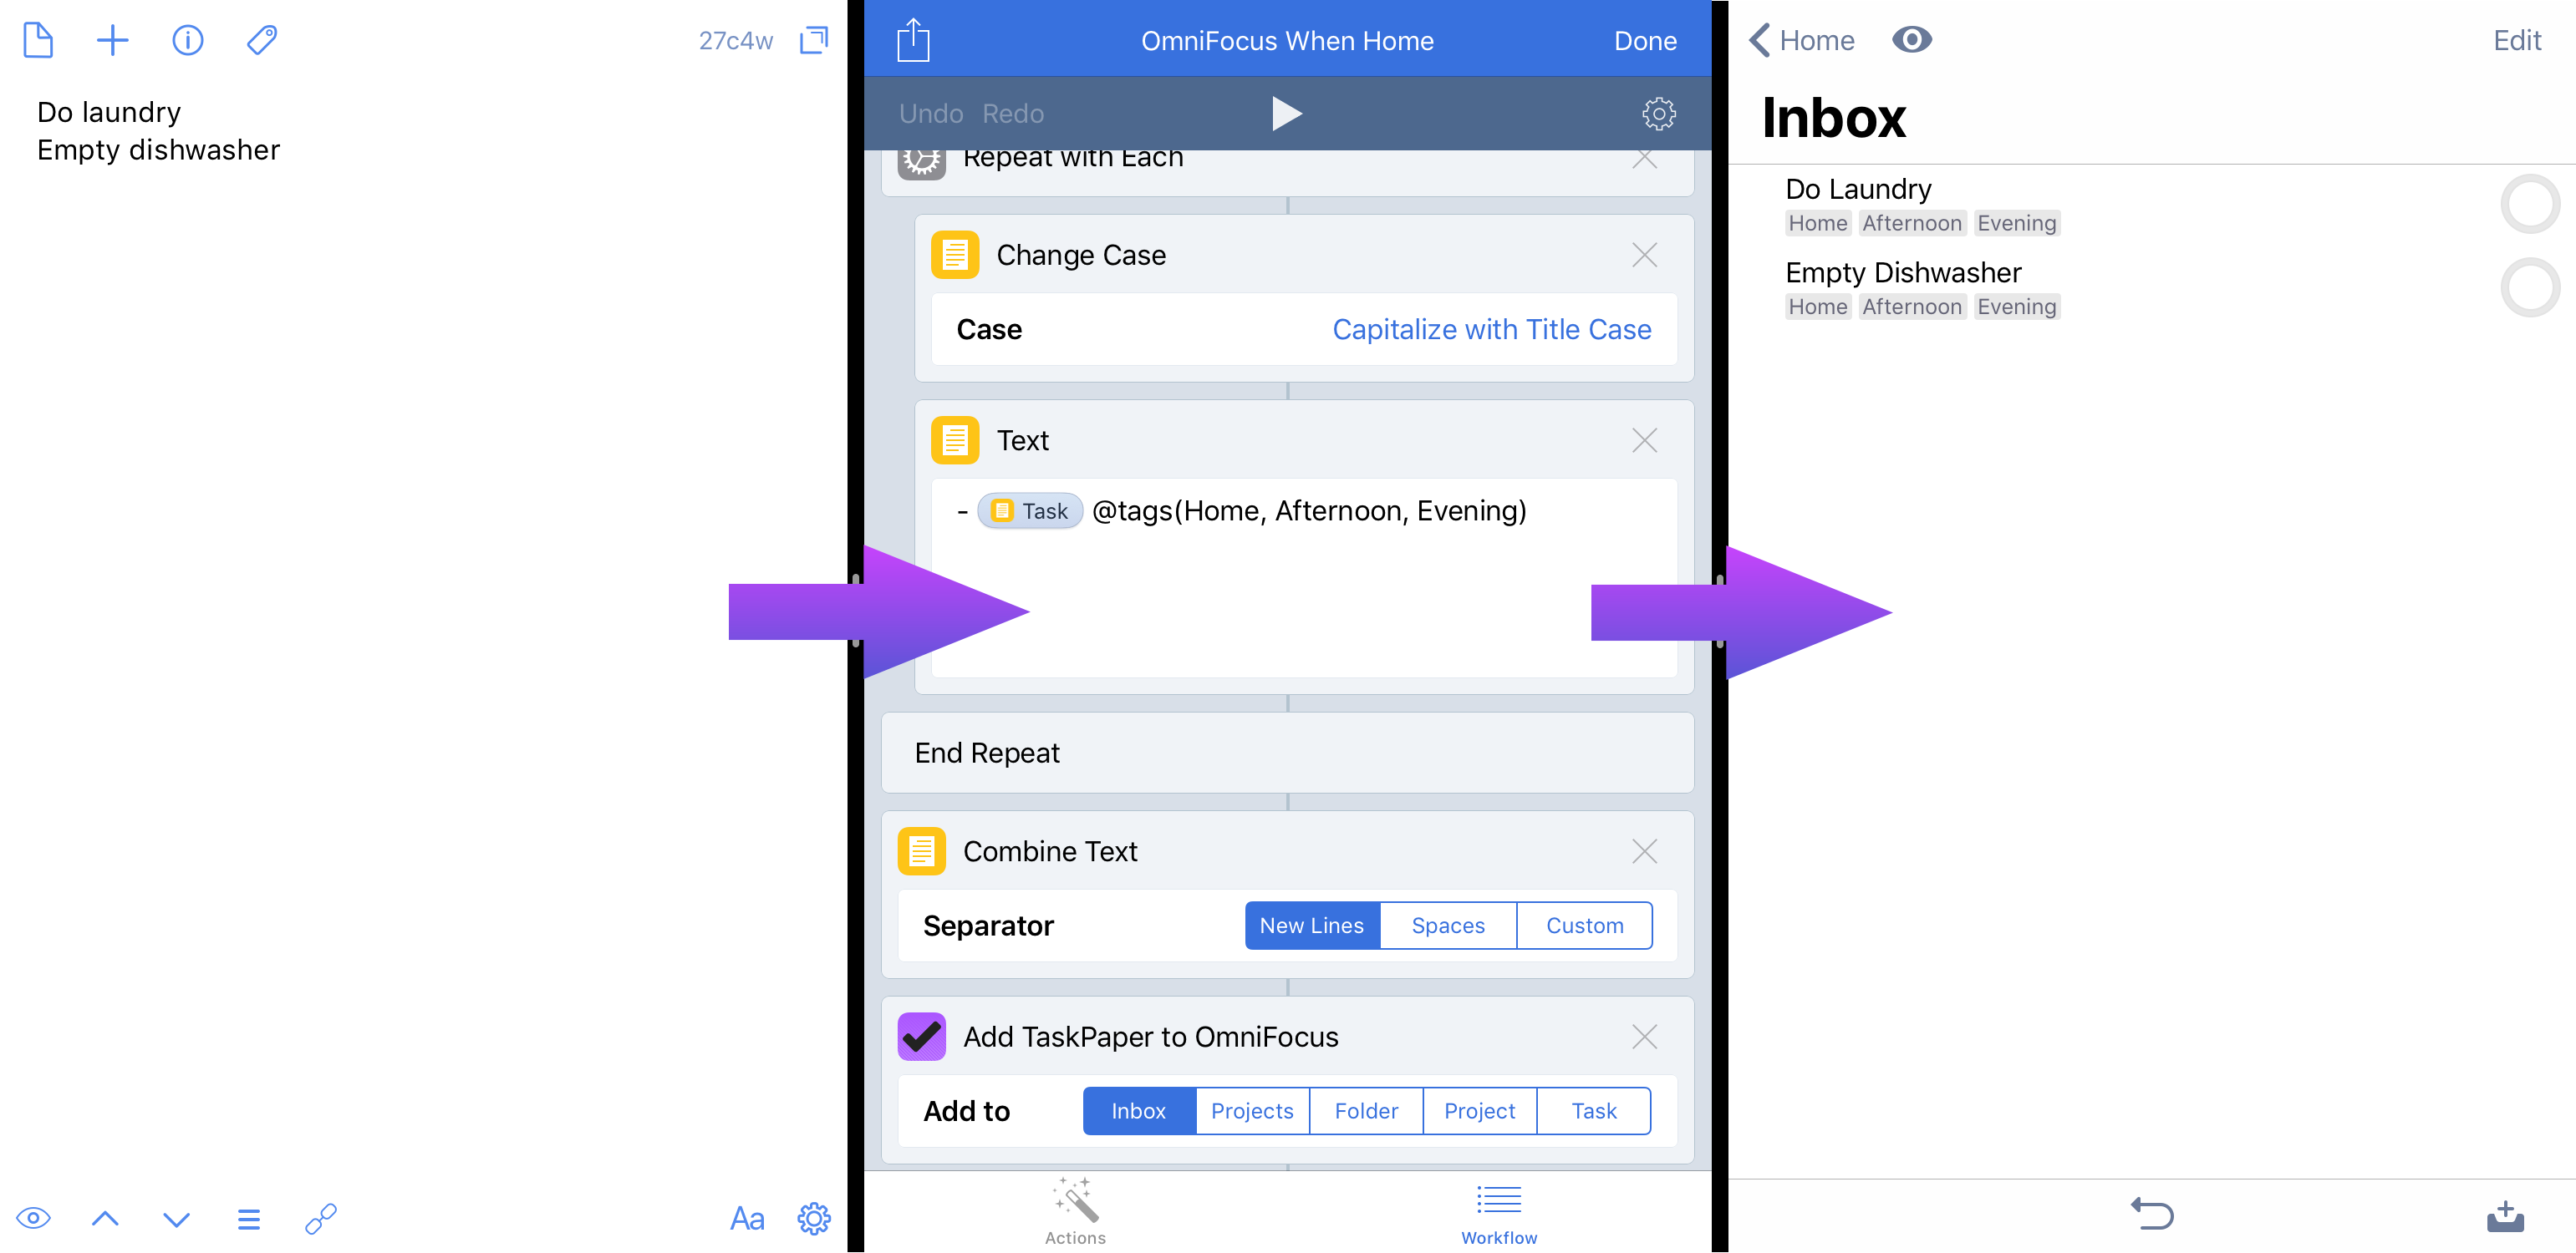Image resolution: width=2576 pixels, height=1253 pixels.
Task: Click the Text action block icon
Action: coord(960,440)
